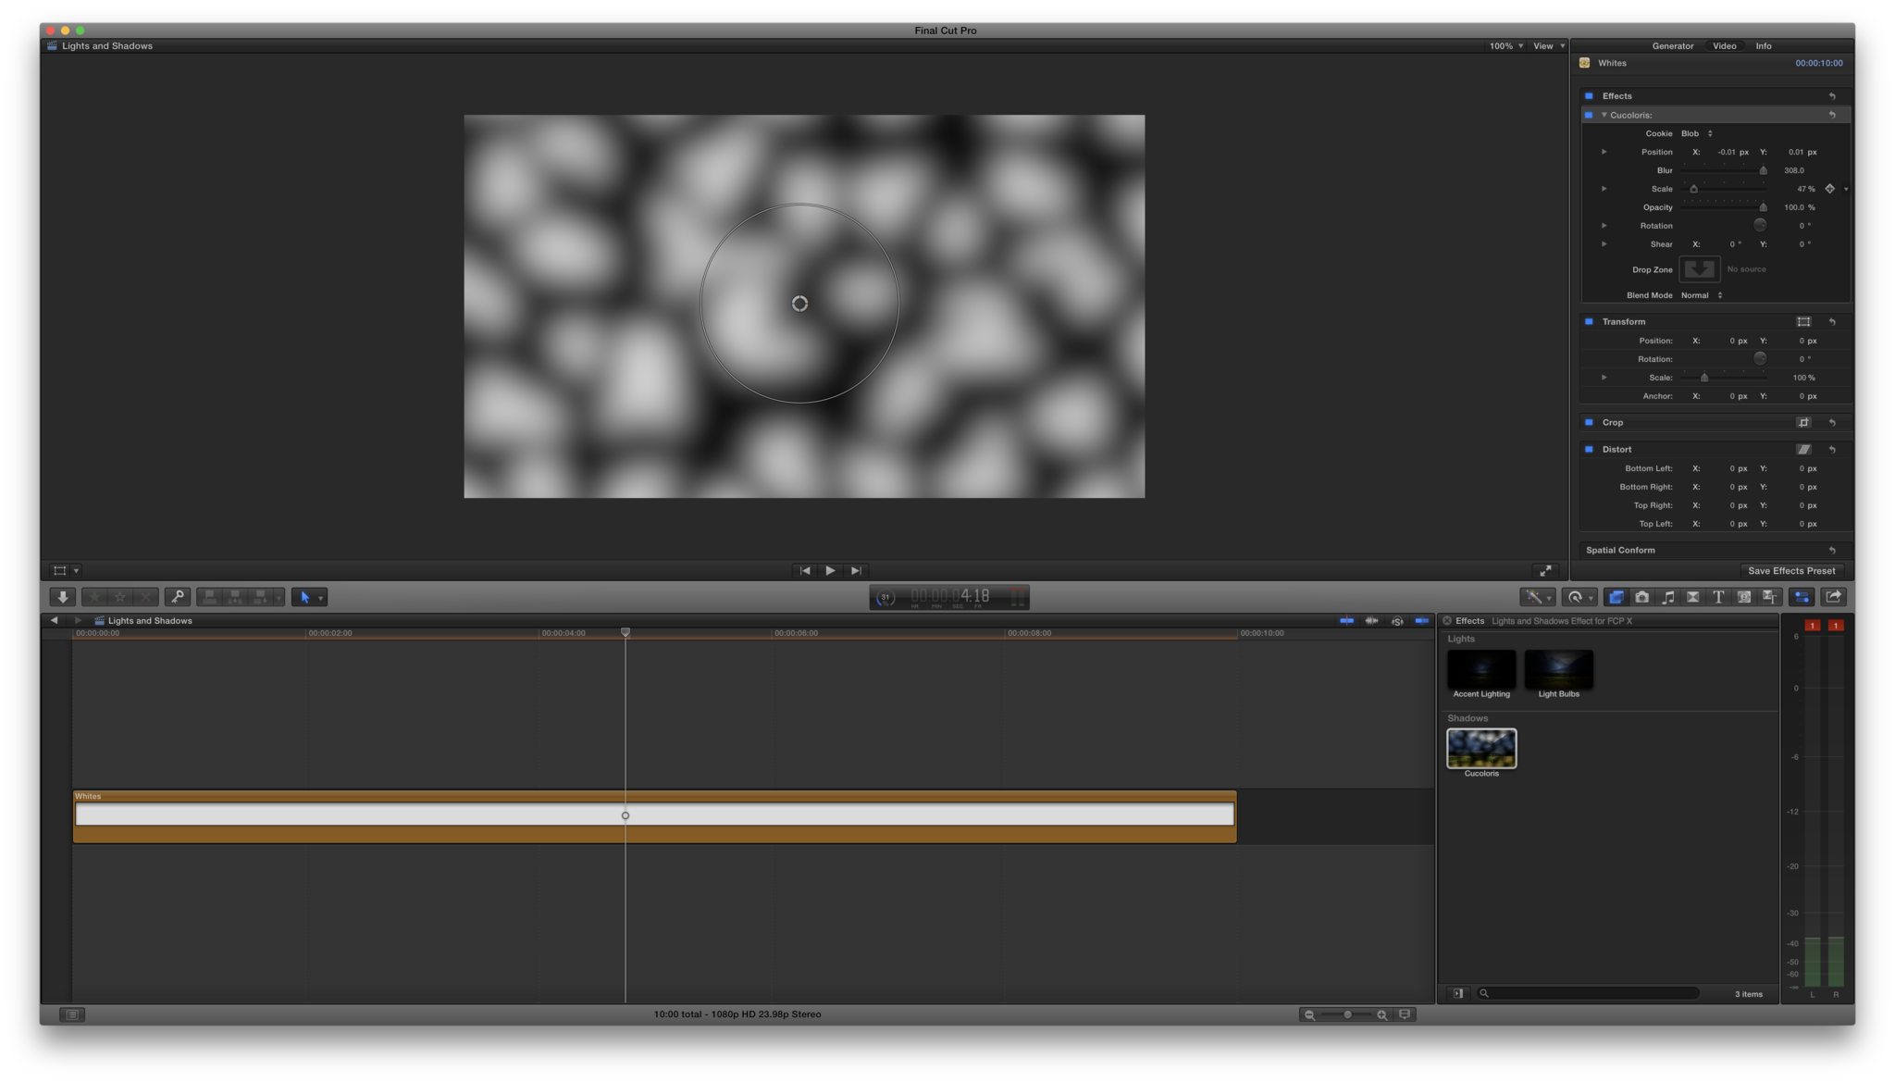This screenshot has height=1082, width=1895.
Task: Click the import media arrow button
Action: pyautogui.click(x=62, y=597)
